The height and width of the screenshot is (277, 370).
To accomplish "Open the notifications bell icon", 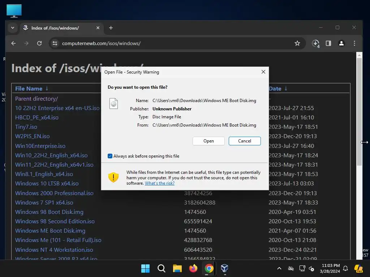I will (x=345, y=268).
